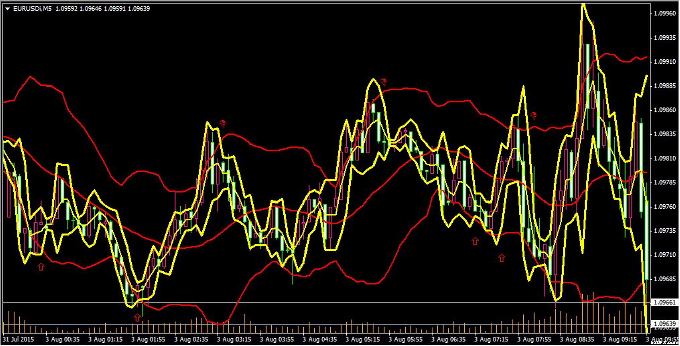Click the horizontal line price tag 1.09661

[x=664, y=303]
